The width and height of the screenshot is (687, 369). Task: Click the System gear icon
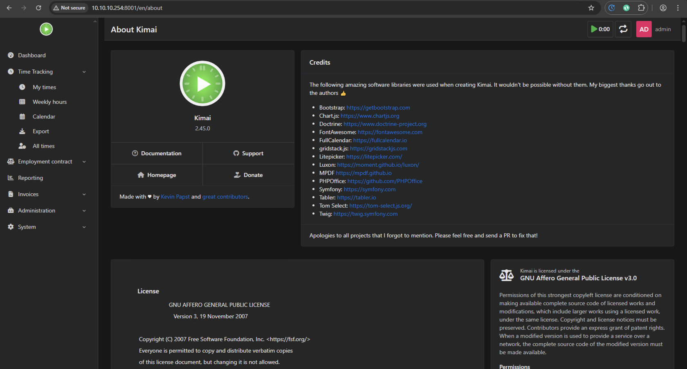click(x=11, y=227)
